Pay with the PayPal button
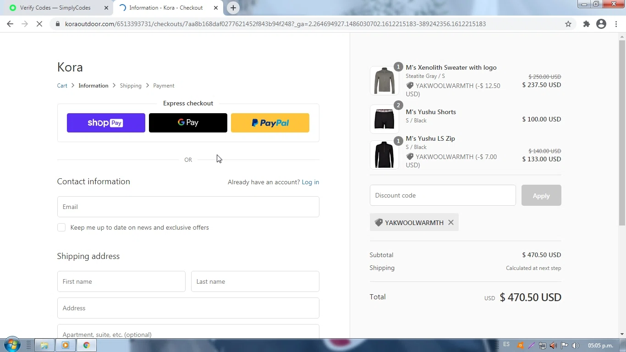The width and height of the screenshot is (626, 352). pyautogui.click(x=270, y=123)
